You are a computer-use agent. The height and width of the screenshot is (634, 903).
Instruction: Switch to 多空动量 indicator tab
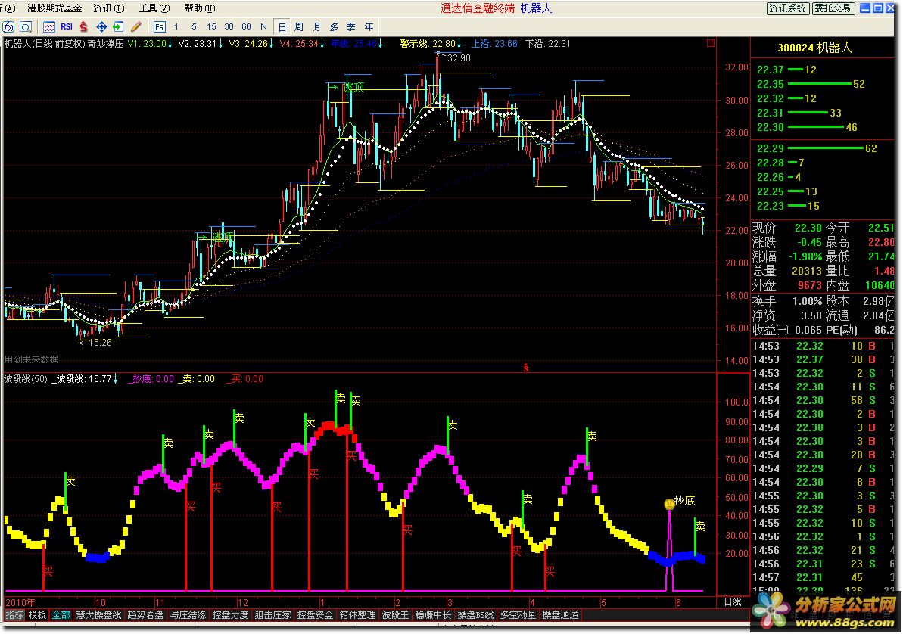[518, 615]
